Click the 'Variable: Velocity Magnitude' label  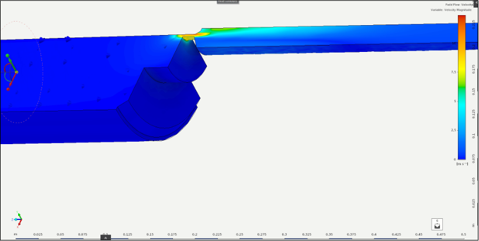452,10
